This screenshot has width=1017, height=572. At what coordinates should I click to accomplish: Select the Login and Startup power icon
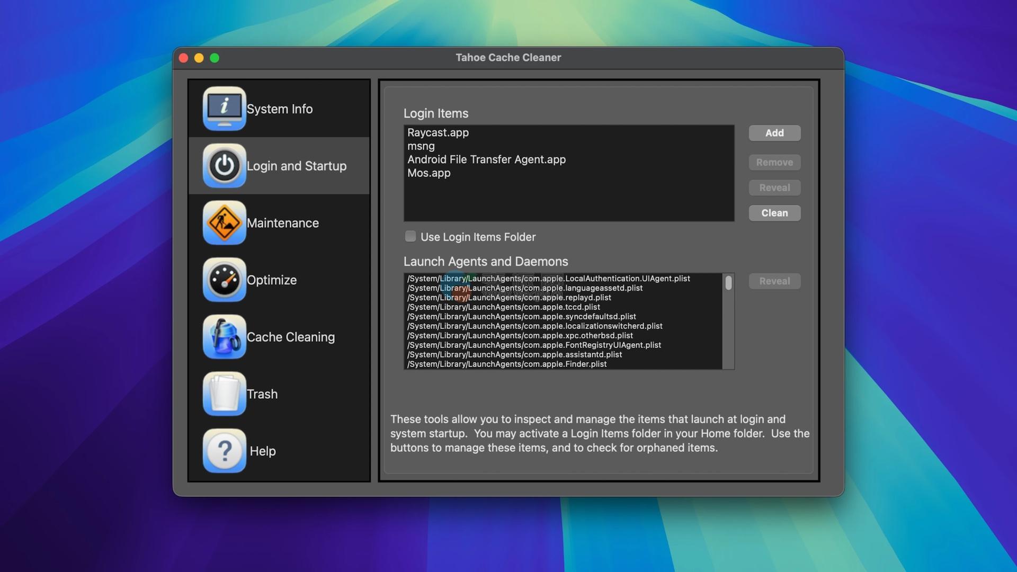click(224, 166)
